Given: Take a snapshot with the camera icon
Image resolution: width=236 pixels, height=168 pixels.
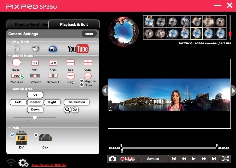Looking at the screenshot, I should 112,159.
